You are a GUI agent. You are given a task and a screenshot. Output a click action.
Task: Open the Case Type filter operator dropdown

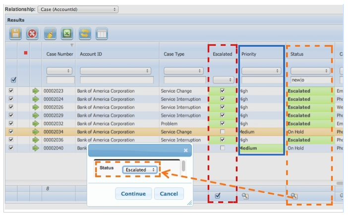coord(183,71)
